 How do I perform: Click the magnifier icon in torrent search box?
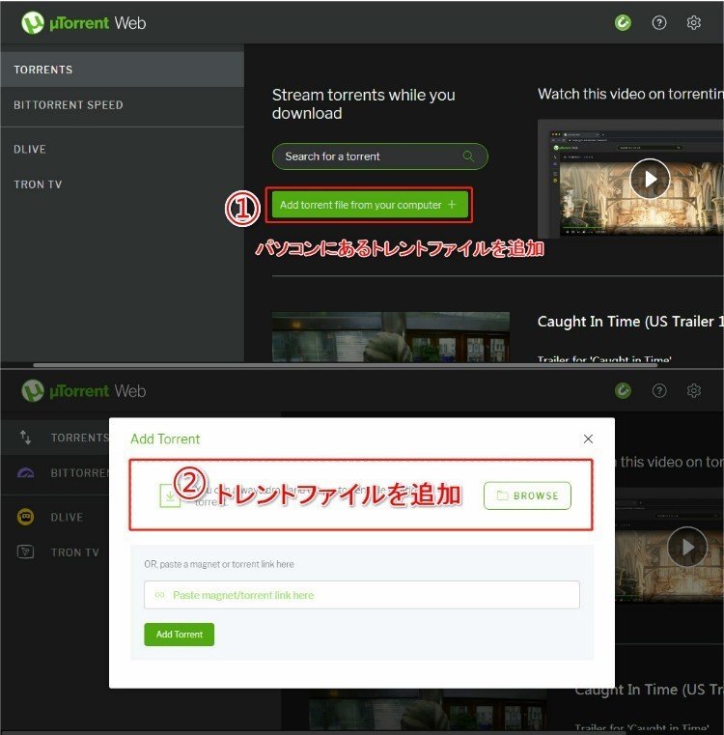click(x=468, y=156)
